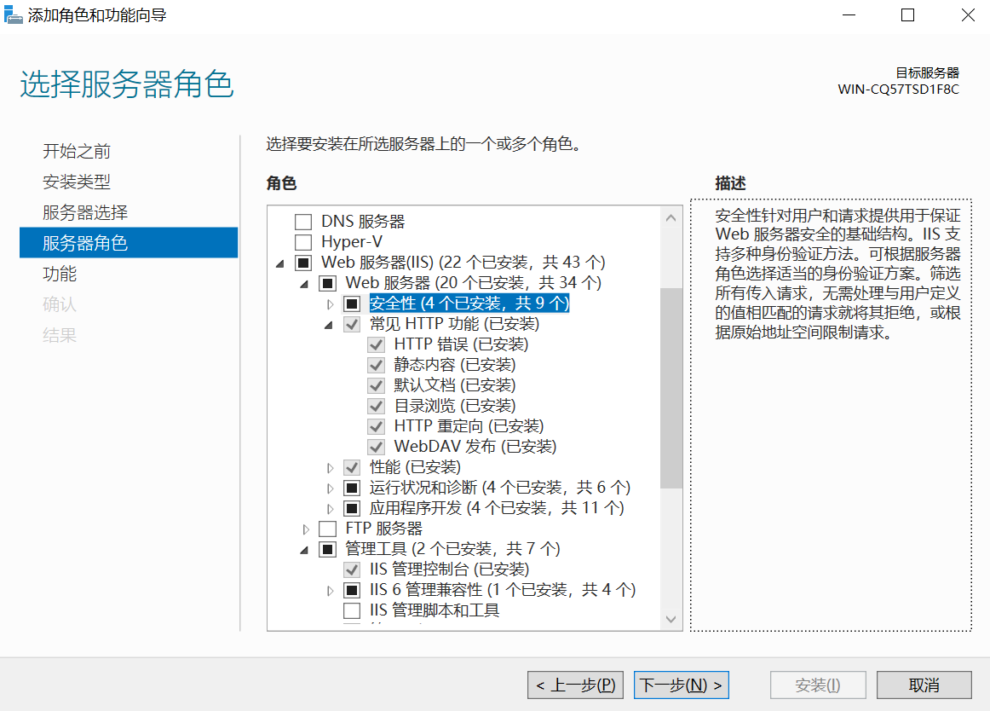Check the FTP 服务器 checkbox
Screen dimensions: 990x711
pos(328,529)
